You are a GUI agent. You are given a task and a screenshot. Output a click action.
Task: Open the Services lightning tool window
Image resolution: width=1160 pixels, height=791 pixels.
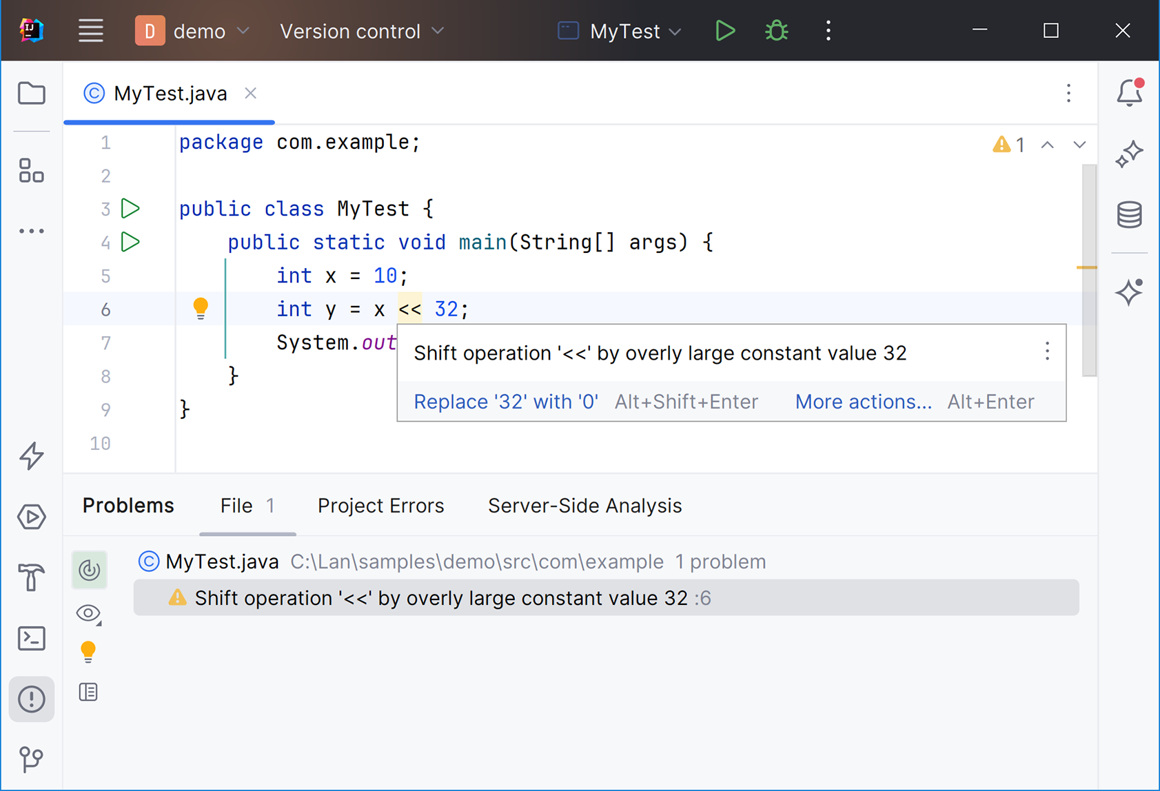(x=32, y=455)
